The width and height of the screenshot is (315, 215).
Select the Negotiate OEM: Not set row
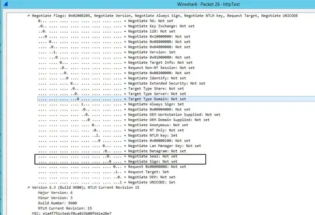coord(107,177)
